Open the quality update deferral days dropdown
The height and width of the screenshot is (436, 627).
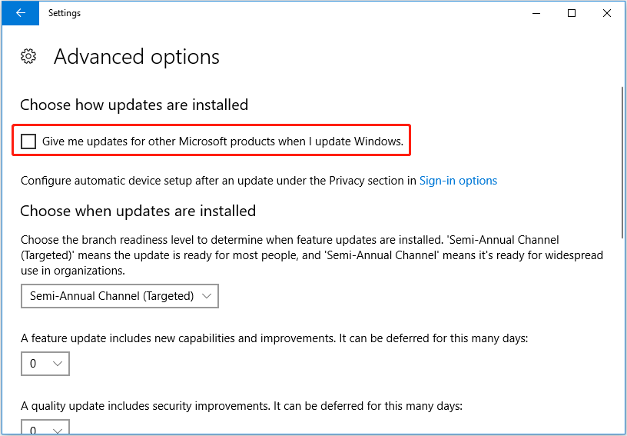coord(45,428)
